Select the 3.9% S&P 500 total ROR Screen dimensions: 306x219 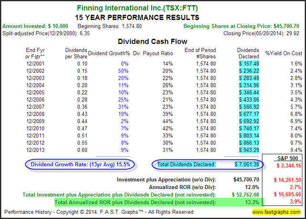(295, 201)
